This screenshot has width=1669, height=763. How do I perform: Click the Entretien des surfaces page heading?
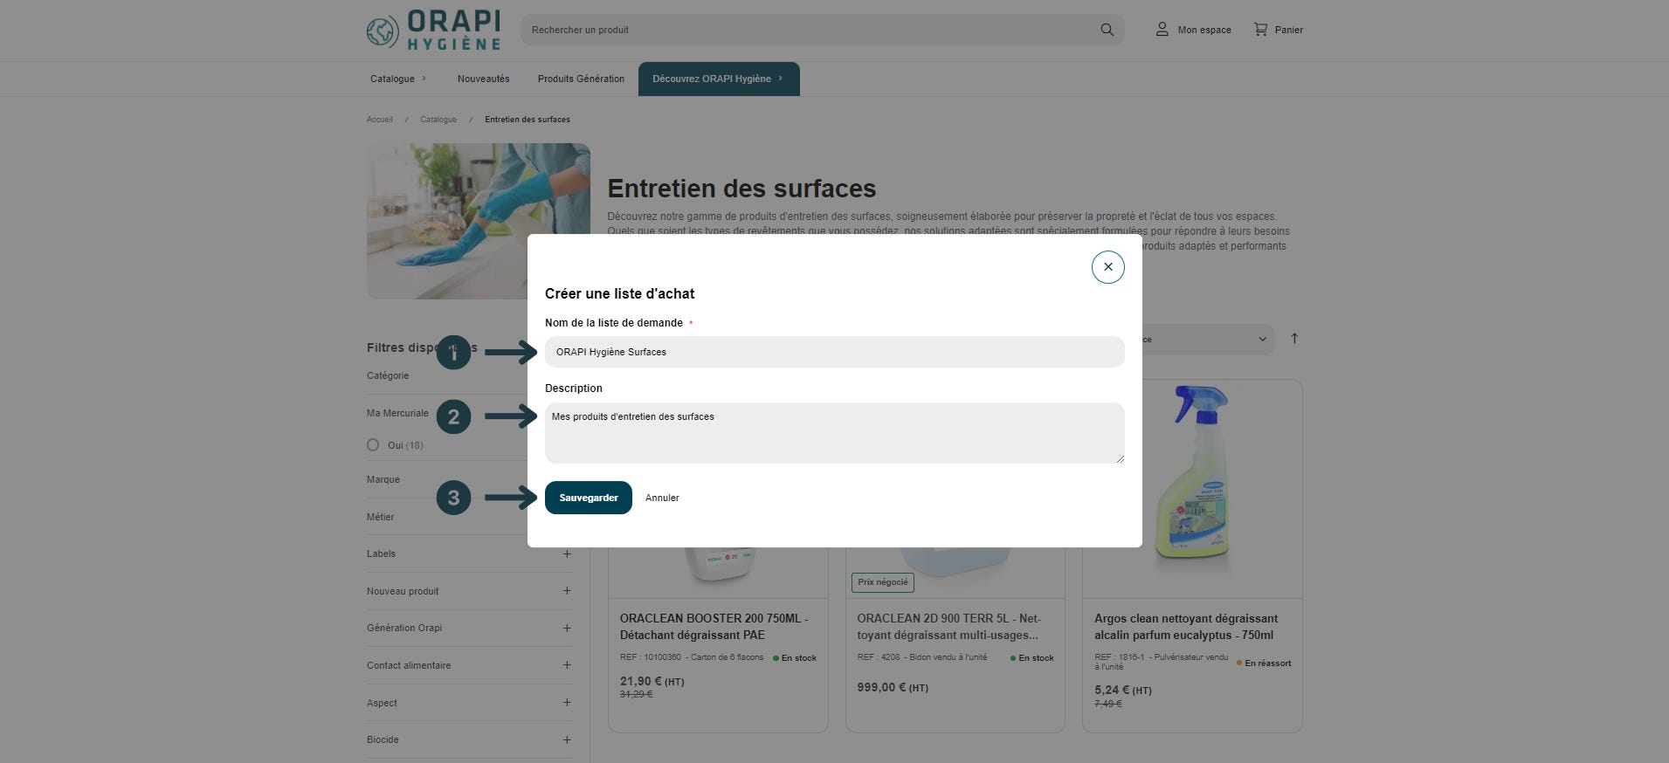(741, 189)
